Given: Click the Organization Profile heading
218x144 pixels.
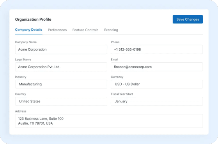Looking at the screenshot, I should click(x=33, y=19).
